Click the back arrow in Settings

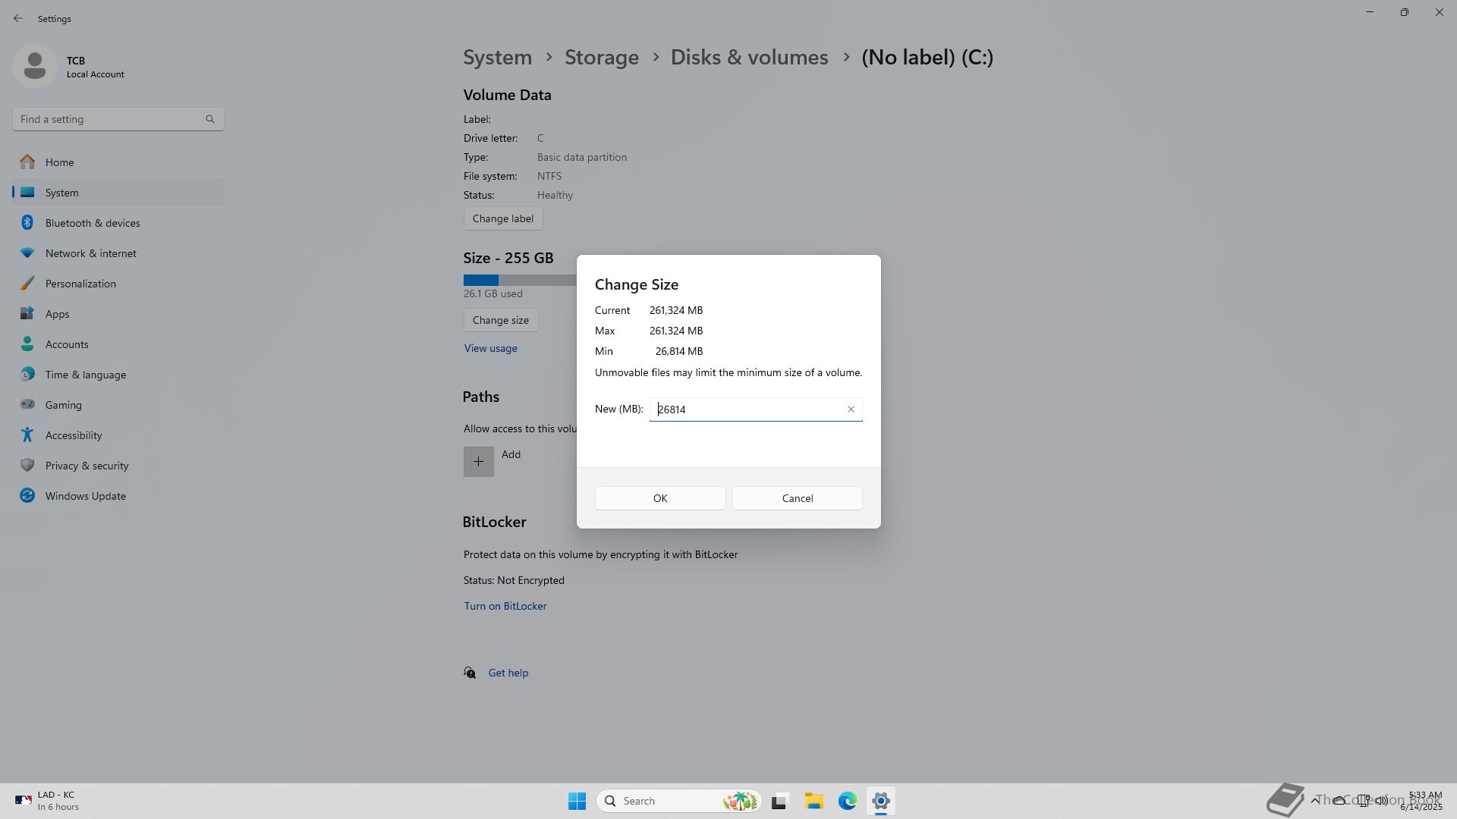click(18, 18)
